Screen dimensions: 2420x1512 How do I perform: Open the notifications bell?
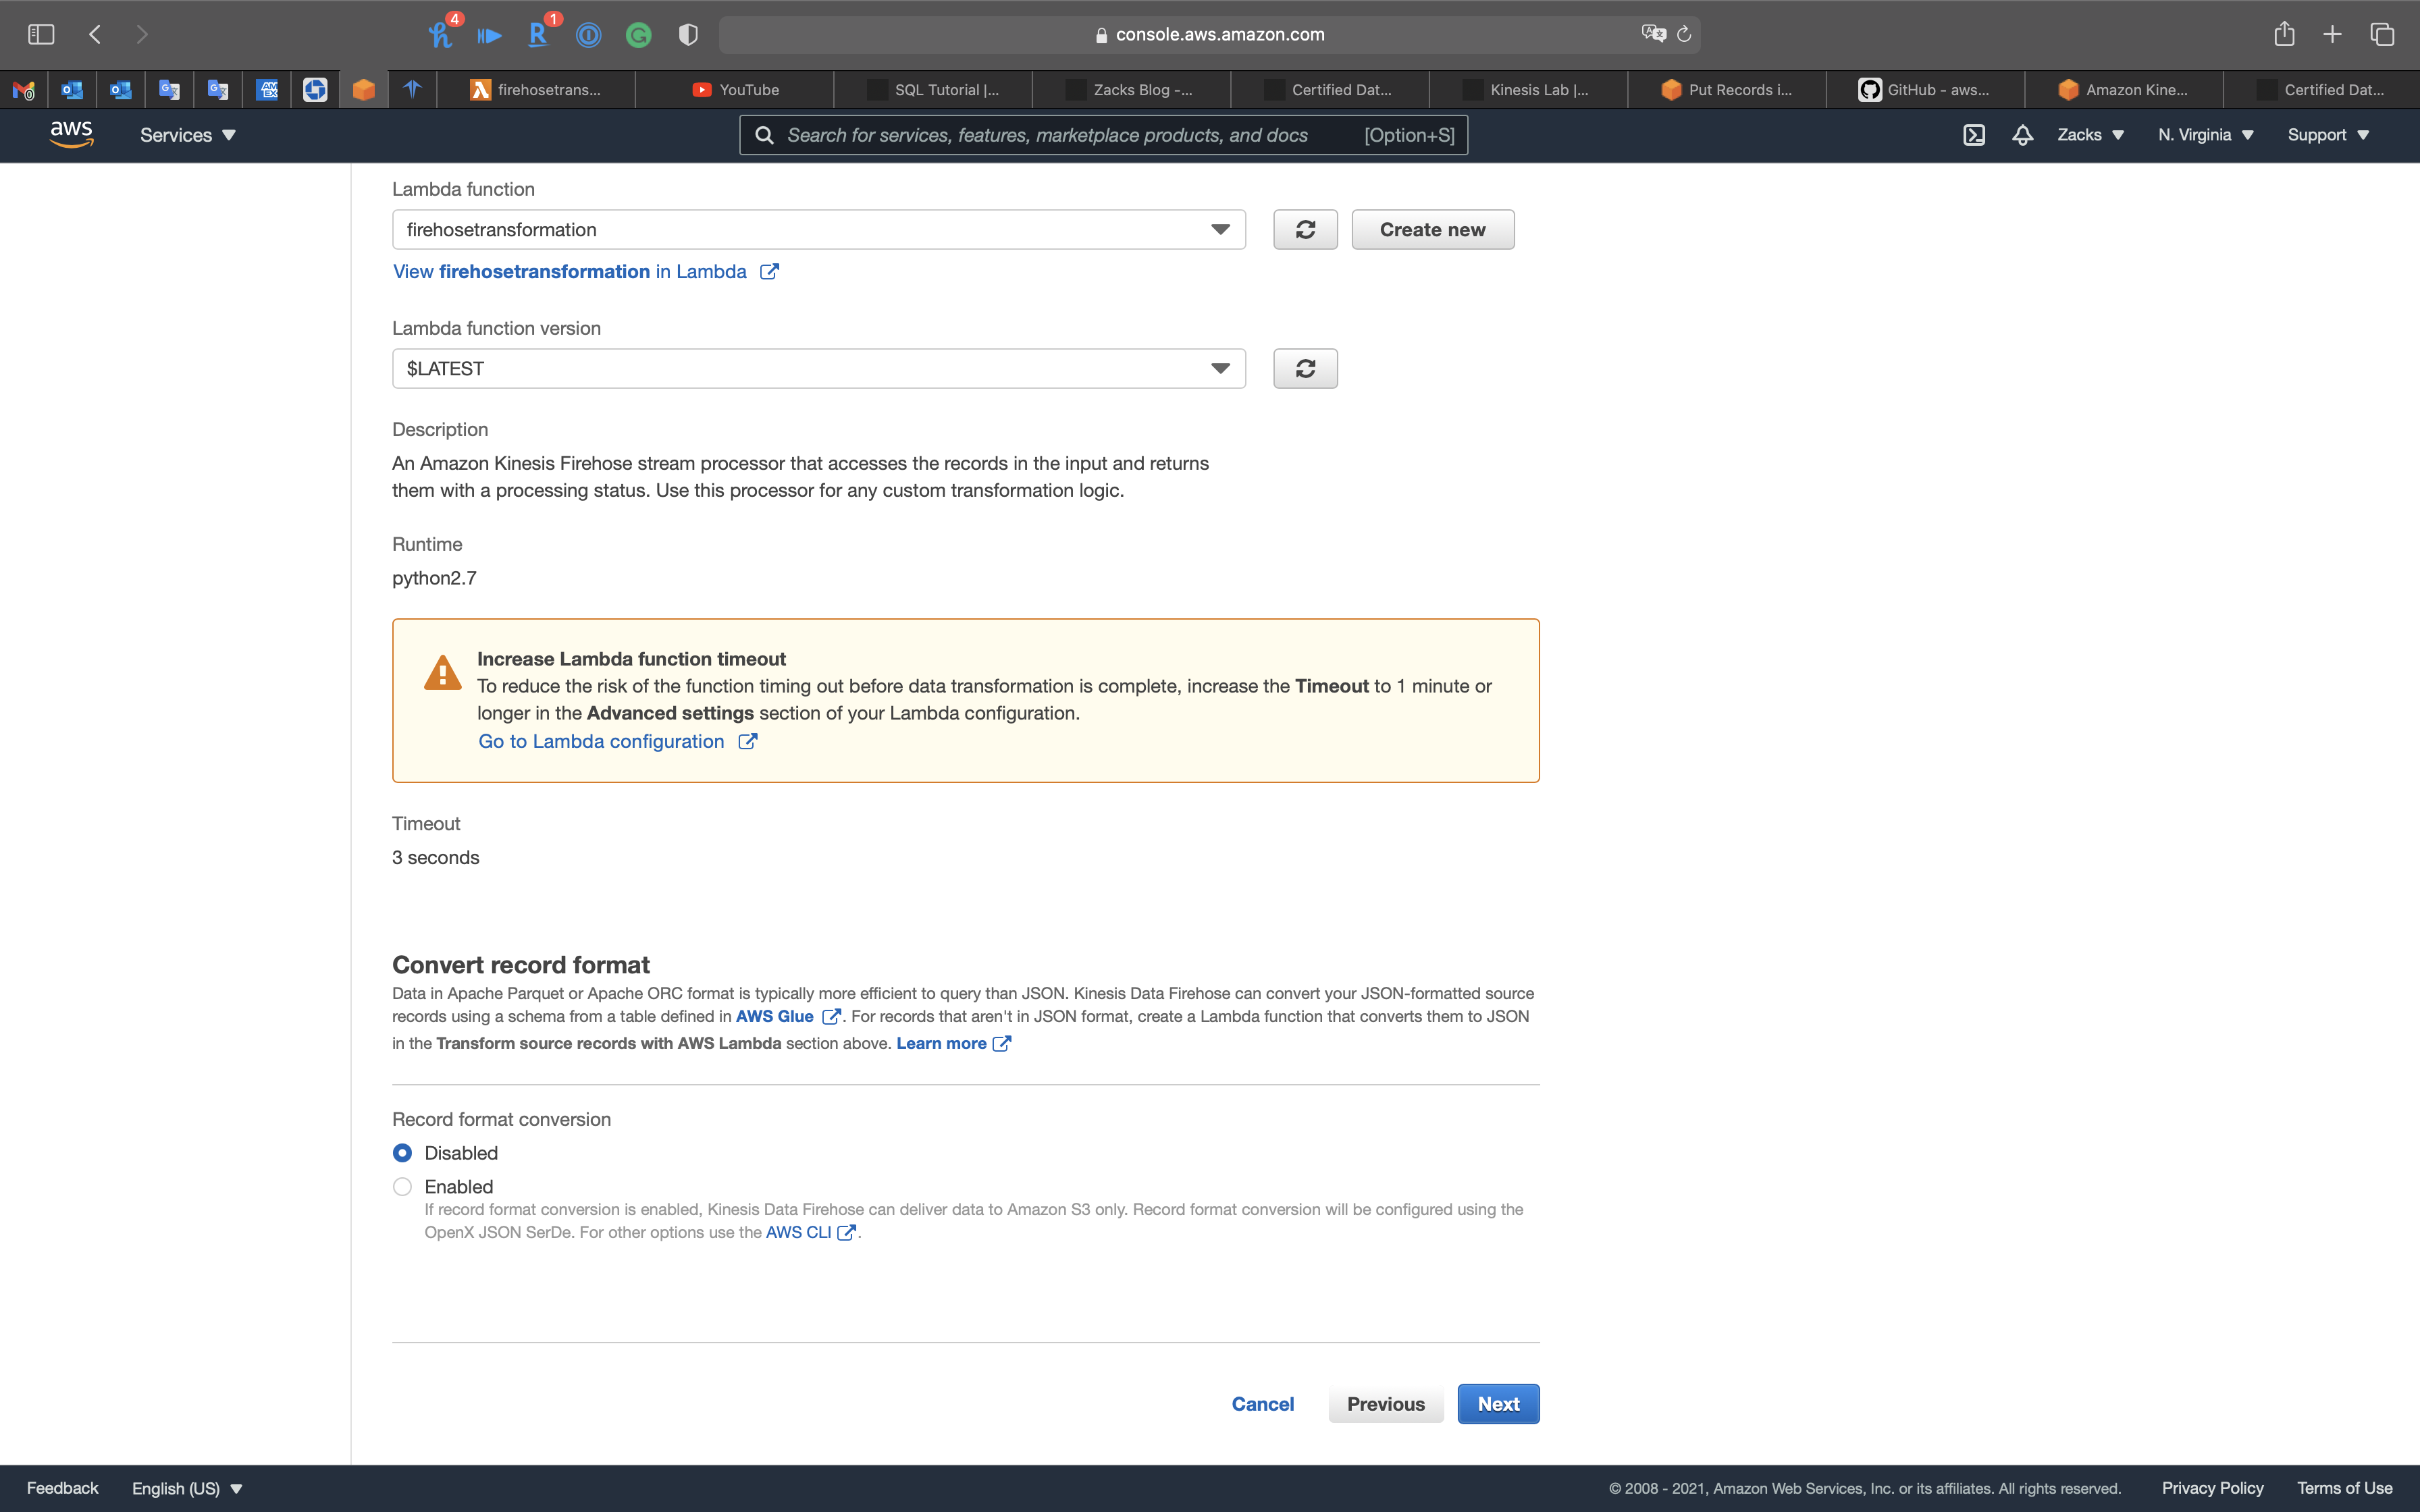click(2022, 135)
